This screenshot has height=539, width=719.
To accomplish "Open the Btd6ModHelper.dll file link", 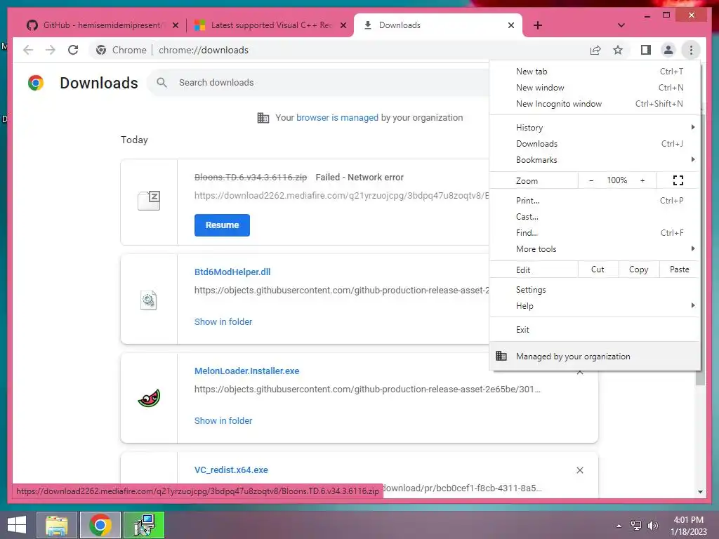I will pos(232,272).
